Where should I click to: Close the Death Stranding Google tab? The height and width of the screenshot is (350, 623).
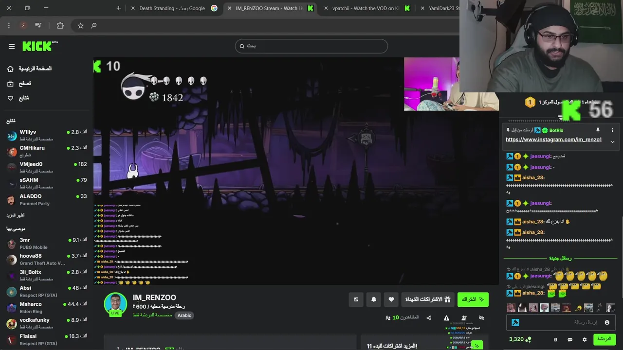click(133, 8)
